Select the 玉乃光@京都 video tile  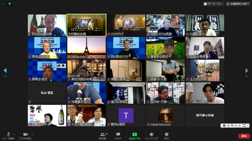[205, 70]
